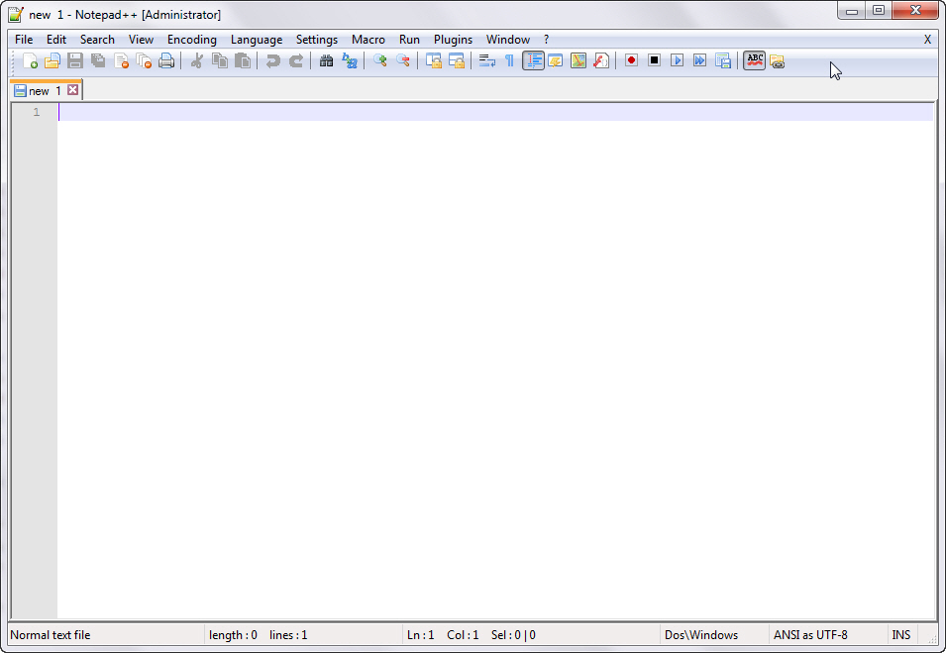Click 'length : 0' in status bar
The height and width of the screenshot is (653, 946).
pos(233,635)
